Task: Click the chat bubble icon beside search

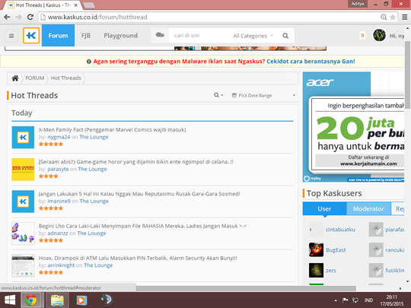Action: coord(160,35)
